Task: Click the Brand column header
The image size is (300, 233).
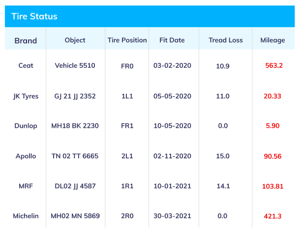Action: click(x=26, y=41)
